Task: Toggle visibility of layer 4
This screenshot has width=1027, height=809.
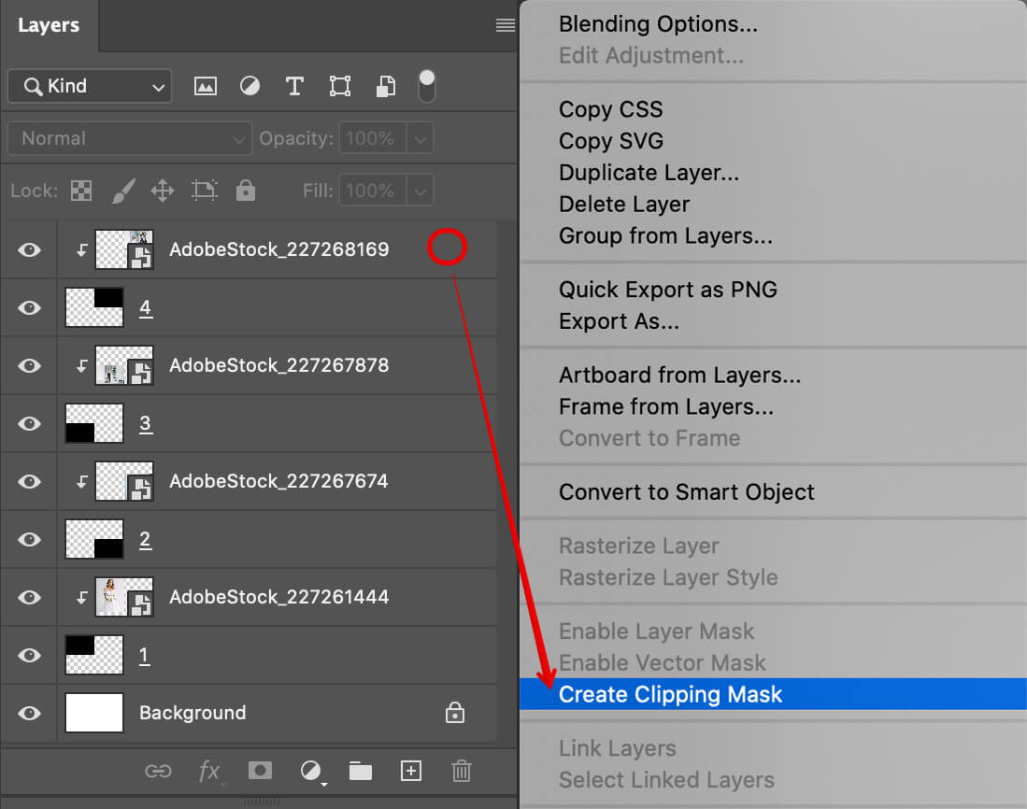Action: click(x=30, y=307)
